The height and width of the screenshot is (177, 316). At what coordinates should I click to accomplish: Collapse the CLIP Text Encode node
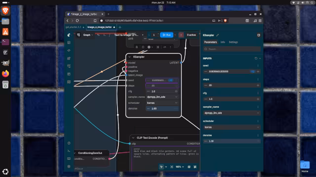[x=133, y=138]
